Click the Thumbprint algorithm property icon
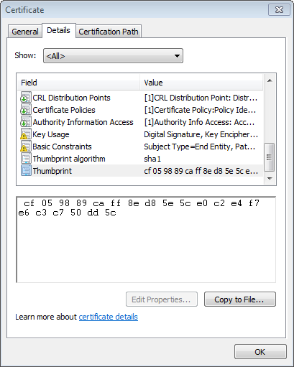 click(26, 159)
